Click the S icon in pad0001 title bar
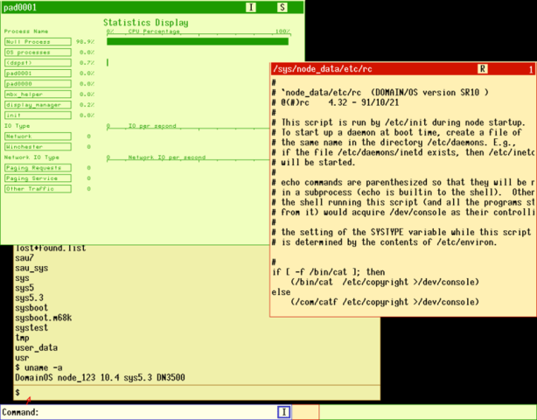The width and height of the screenshot is (537, 420). (x=282, y=7)
